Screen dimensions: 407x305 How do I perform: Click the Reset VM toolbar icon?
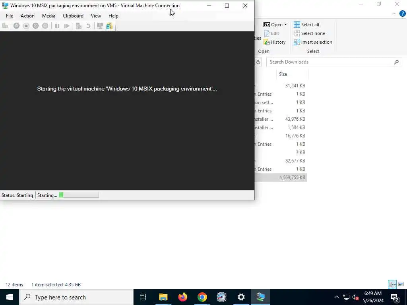coord(67,26)
